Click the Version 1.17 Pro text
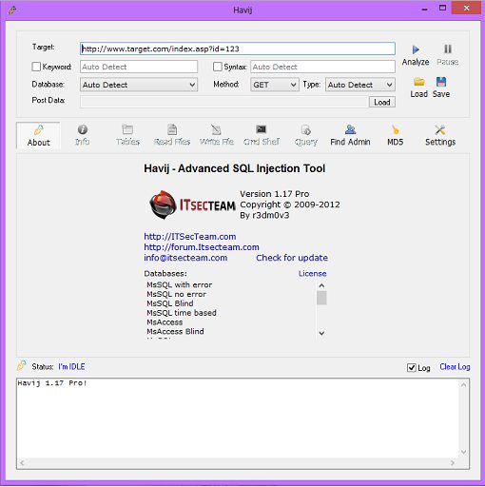The height and width of the screenshot is (487, 485). pyautogui.click(x=275, y=194)
